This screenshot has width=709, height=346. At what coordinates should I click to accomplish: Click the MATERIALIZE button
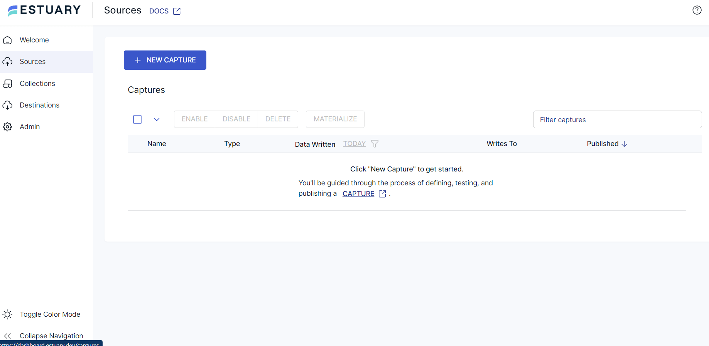[335, 119]
